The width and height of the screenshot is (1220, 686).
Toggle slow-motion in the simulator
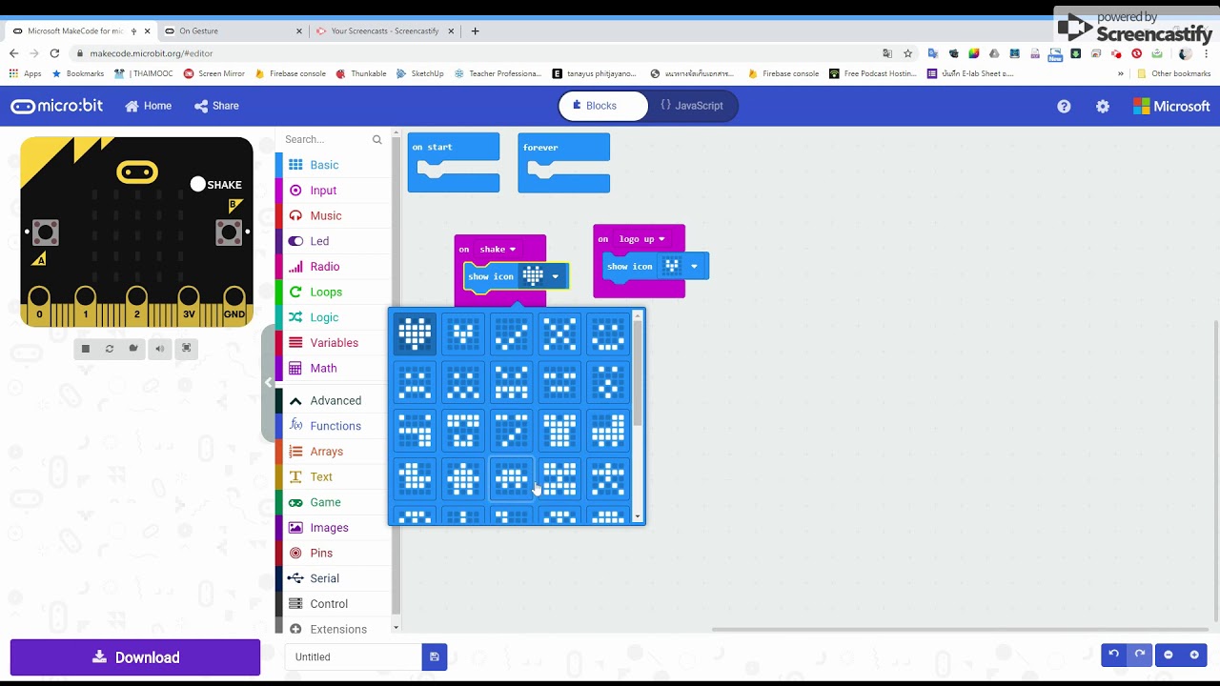click(133, 349)
